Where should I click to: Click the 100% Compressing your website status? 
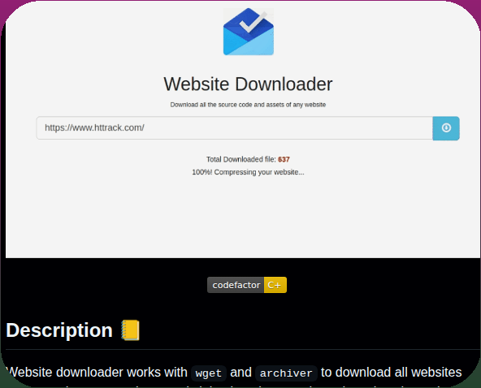coord(248,172)
